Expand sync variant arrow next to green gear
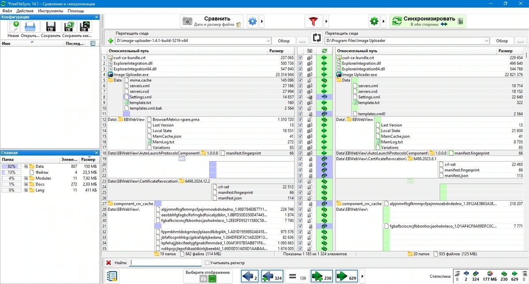 pyautogui.click(x=384, y=21)
